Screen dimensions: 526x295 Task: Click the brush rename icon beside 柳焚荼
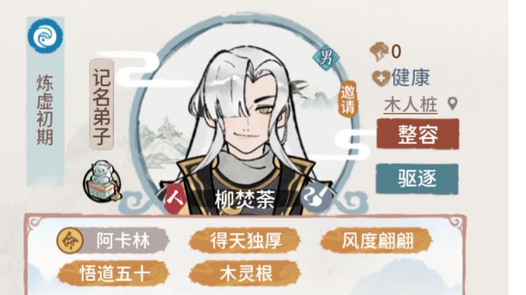coord(316,198)
